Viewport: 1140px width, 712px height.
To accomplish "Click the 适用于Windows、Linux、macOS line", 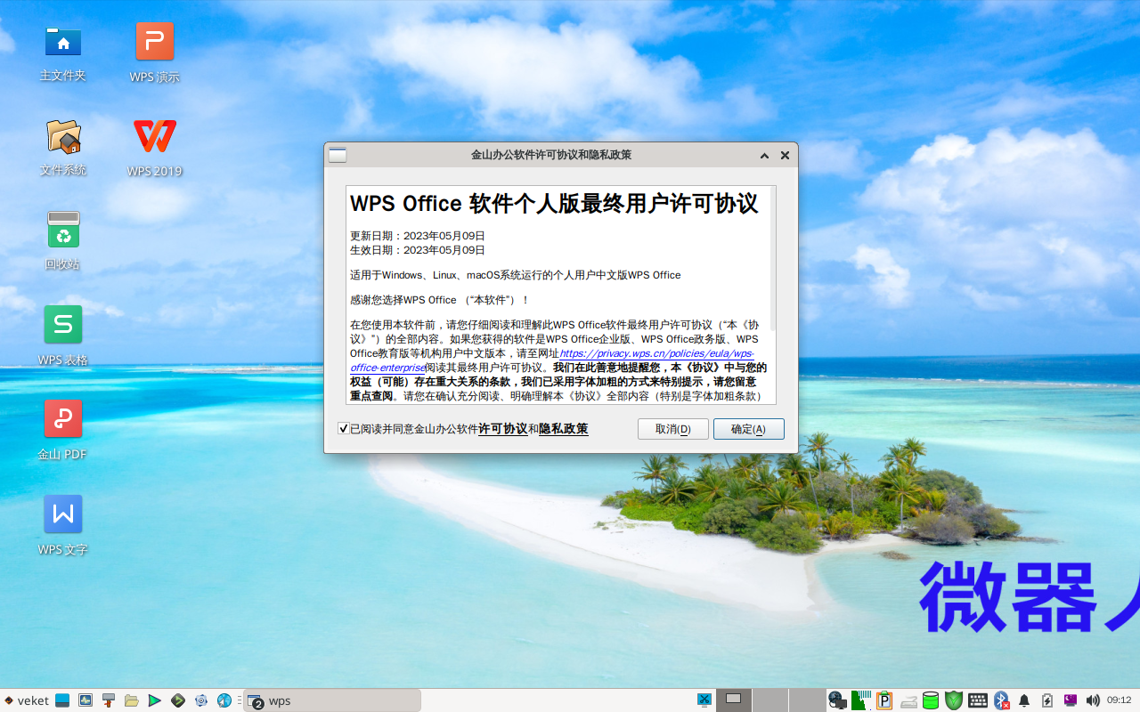I will click(x=516, y=275).
